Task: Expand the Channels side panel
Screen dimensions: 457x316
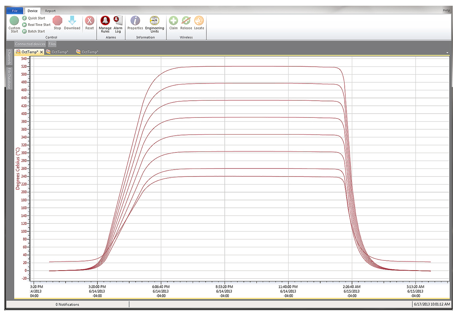Action: click(10, 57)
